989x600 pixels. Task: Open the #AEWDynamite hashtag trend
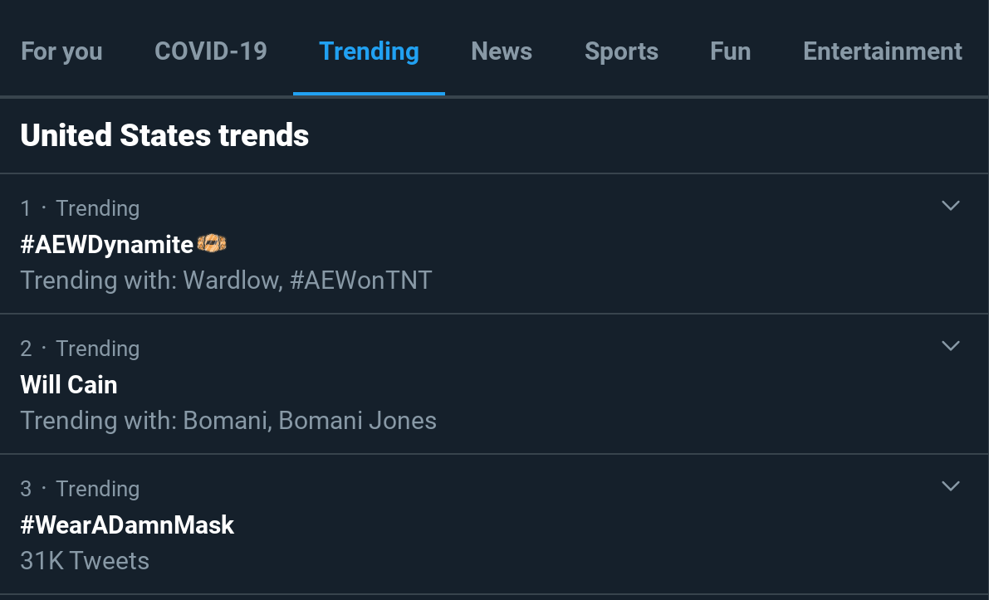(x=106, y=245)
